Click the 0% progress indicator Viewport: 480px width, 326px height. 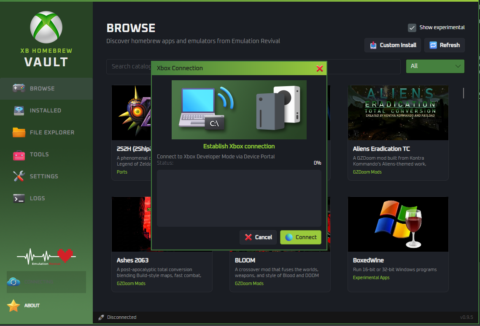pos(318,163)
